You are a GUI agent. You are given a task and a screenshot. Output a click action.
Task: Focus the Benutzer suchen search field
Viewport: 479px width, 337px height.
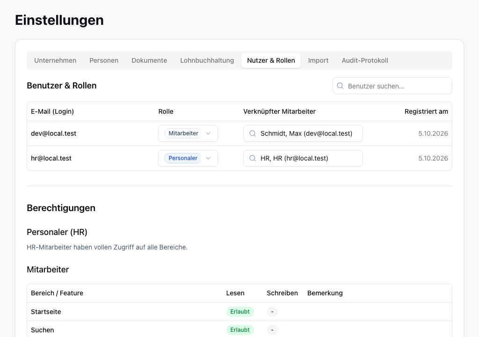(392, 86)
